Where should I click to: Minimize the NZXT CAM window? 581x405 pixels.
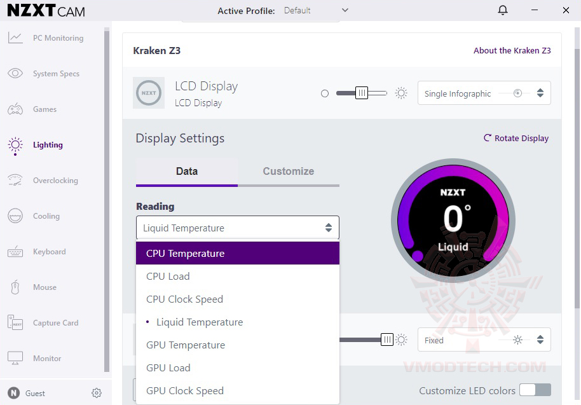[535, 10]
